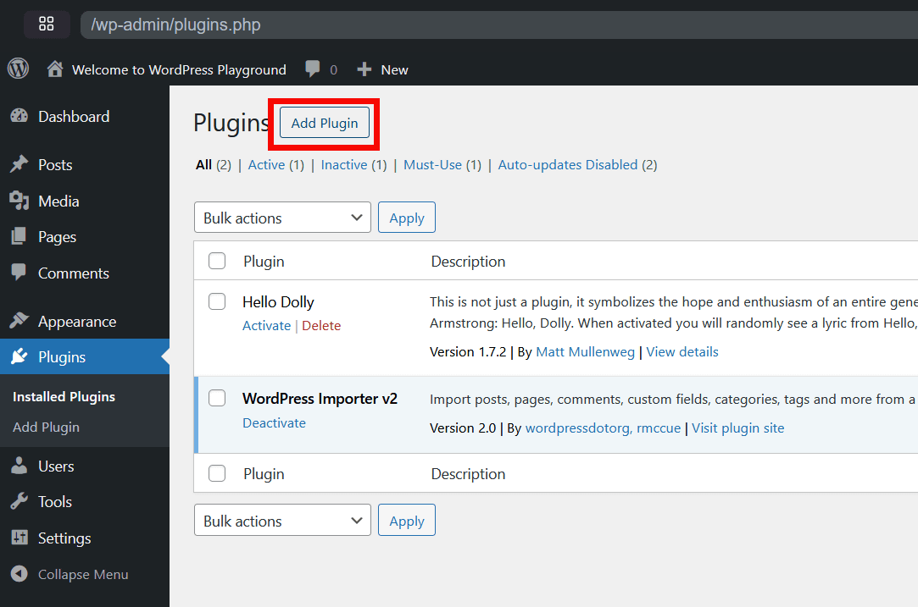The height and width of the screenshot is (607, 918).
Task: Click the WordPress logo icon
Action: click(18, 69)
